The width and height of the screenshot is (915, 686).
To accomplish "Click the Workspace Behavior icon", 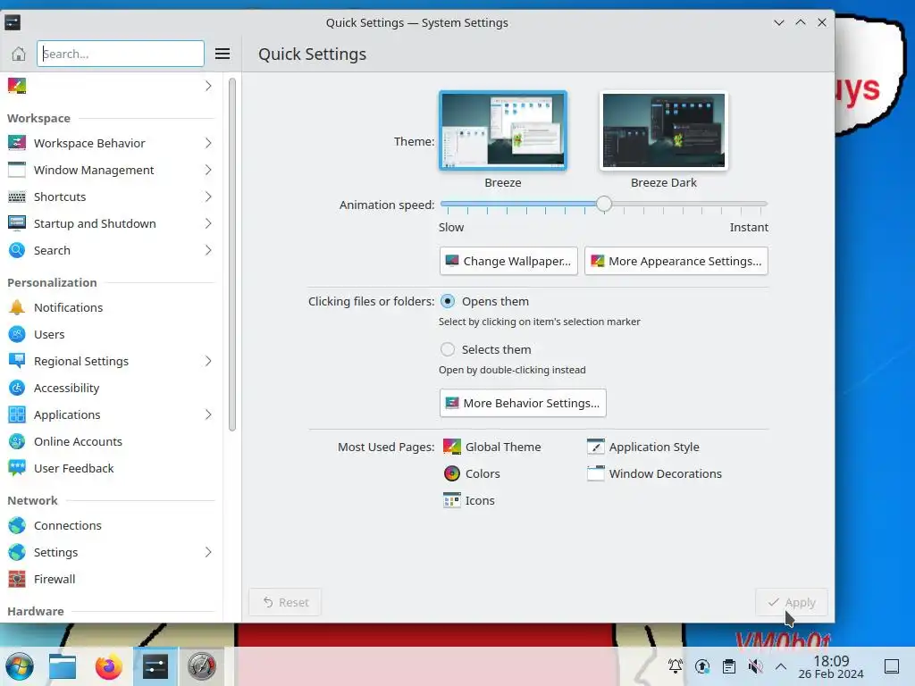I will click(17, 143).
